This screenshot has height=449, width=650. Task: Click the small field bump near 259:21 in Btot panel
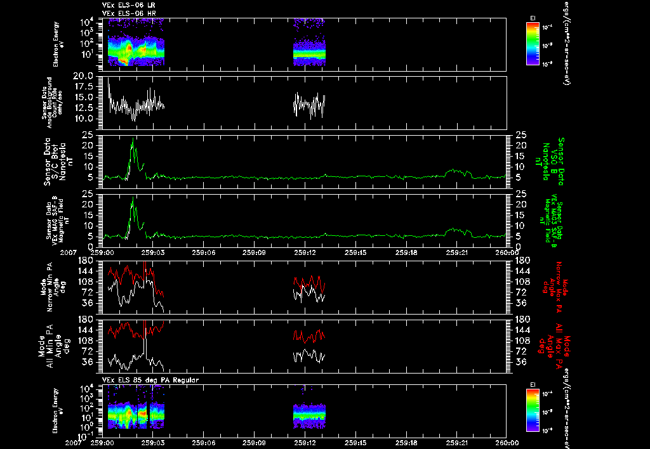(458, 172)
